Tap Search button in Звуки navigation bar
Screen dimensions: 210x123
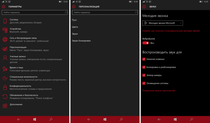(191, 119)
